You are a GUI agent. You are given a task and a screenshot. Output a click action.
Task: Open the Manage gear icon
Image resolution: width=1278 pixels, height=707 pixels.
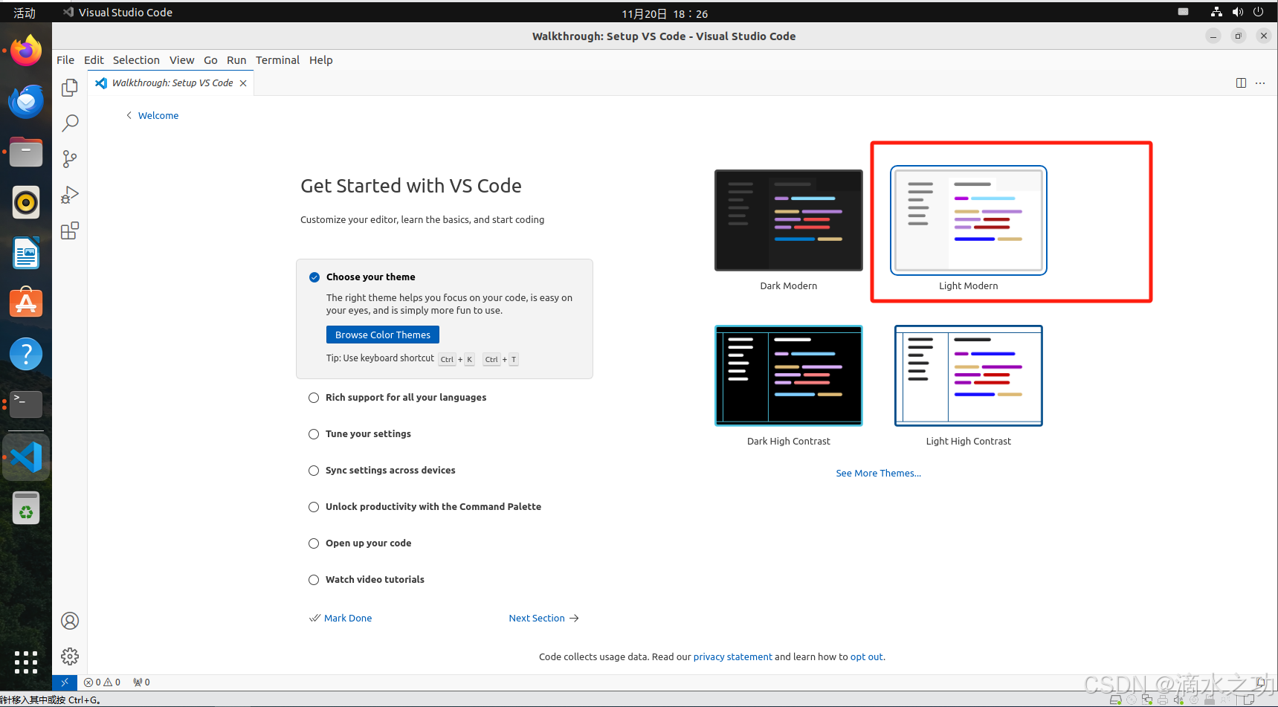(x=70, y=656)
